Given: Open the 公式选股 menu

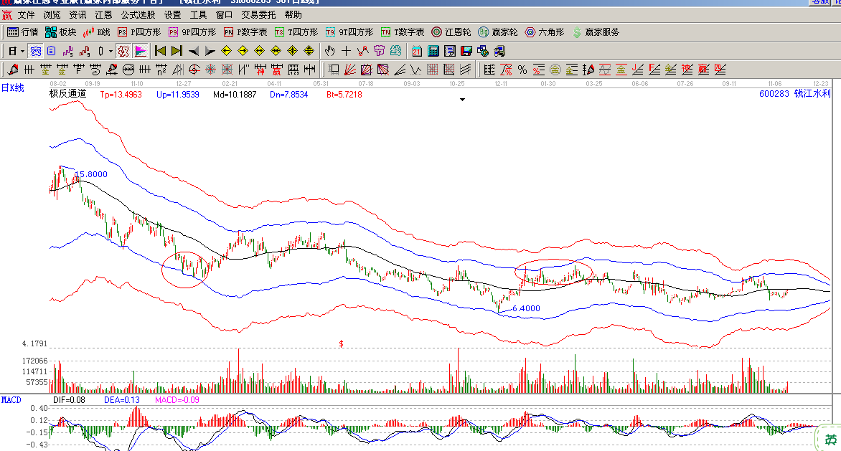Looking at the screenshot, I should pyautogui.click(x=138, y=14).
